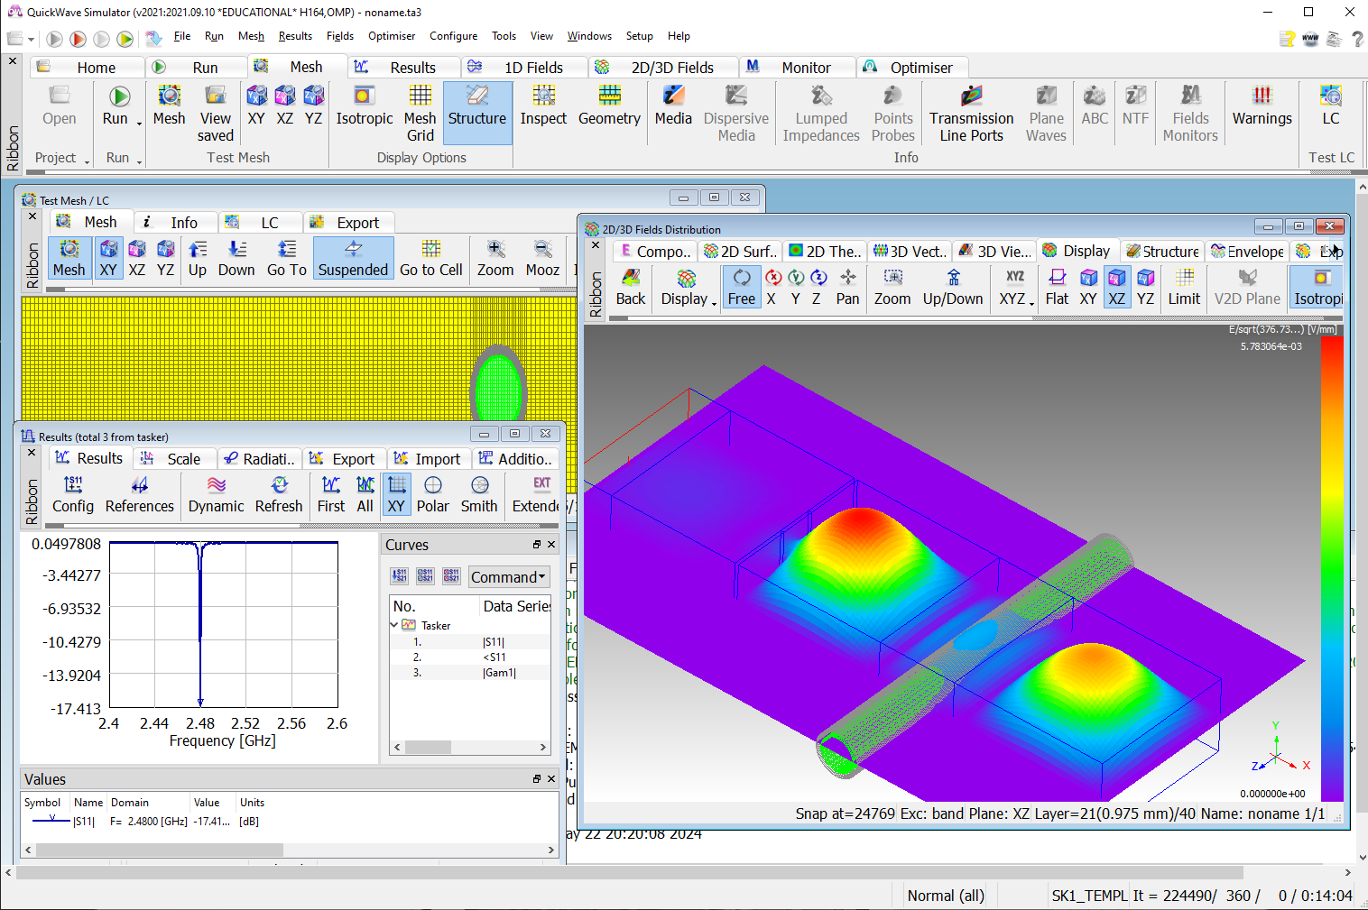This screenshot has height=910, width=1368.
Task: Open the Envelope tab in 2D/3D Fields window
Action: (x=1247, y=252)
